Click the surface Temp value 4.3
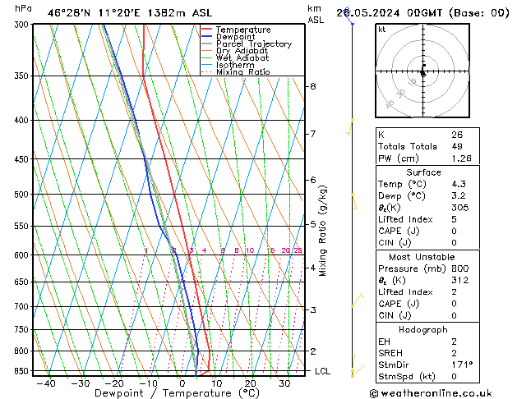Viewport: 517px width, 399px height. pos(459,184)
